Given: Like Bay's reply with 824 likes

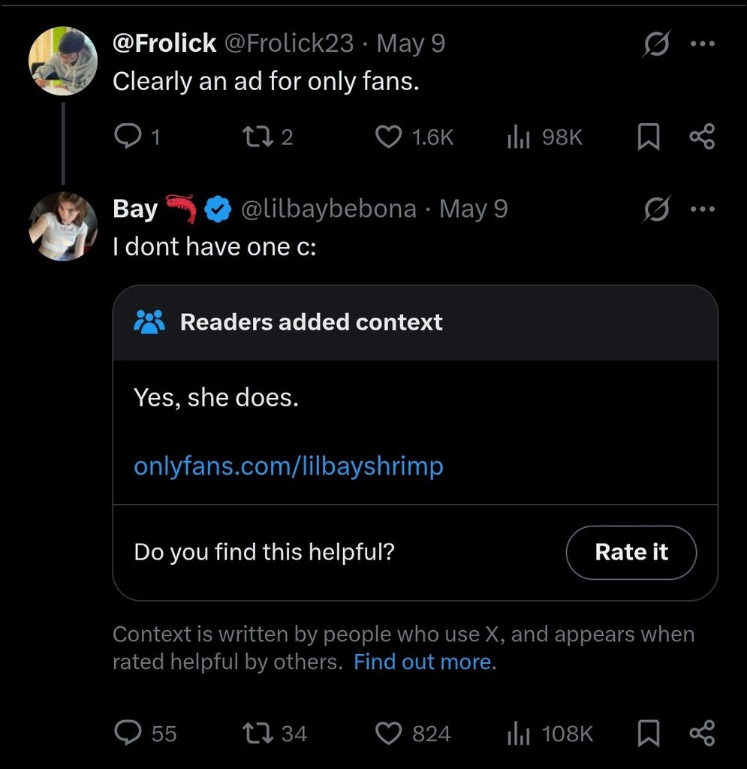Looking at the screenshot, I should [x=388, y=732].
